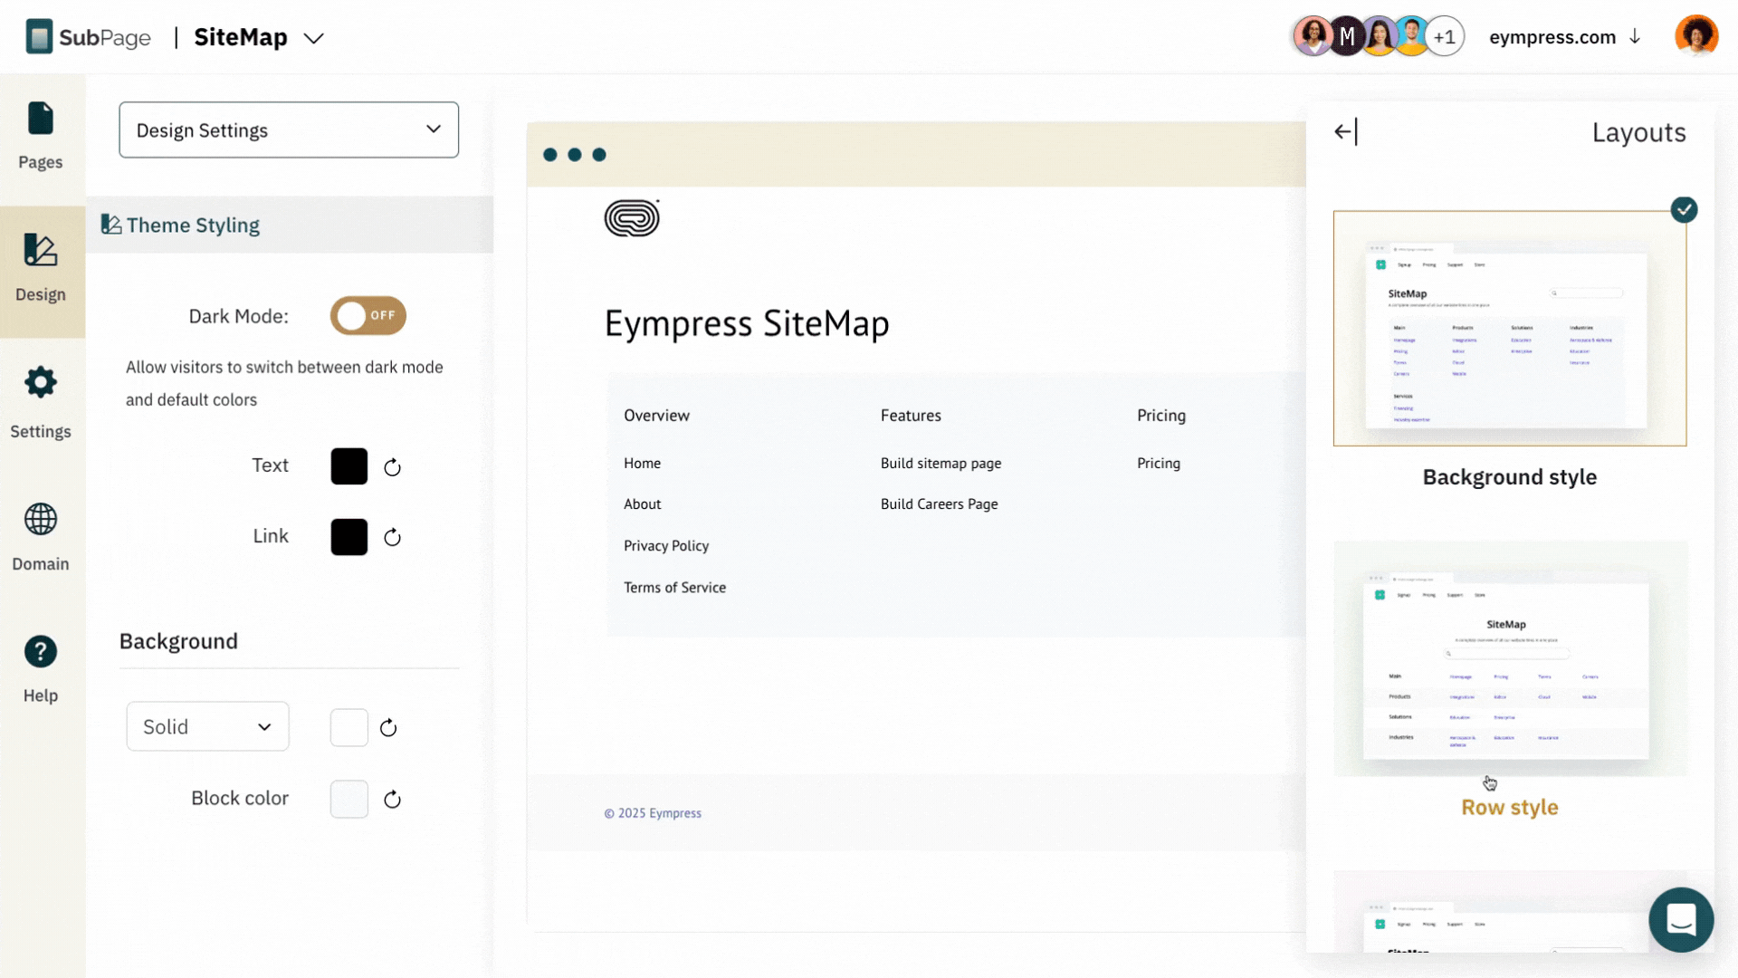Open the Pages sidebar section
This screenshot has width=1738, height=978.
[41, 137]
